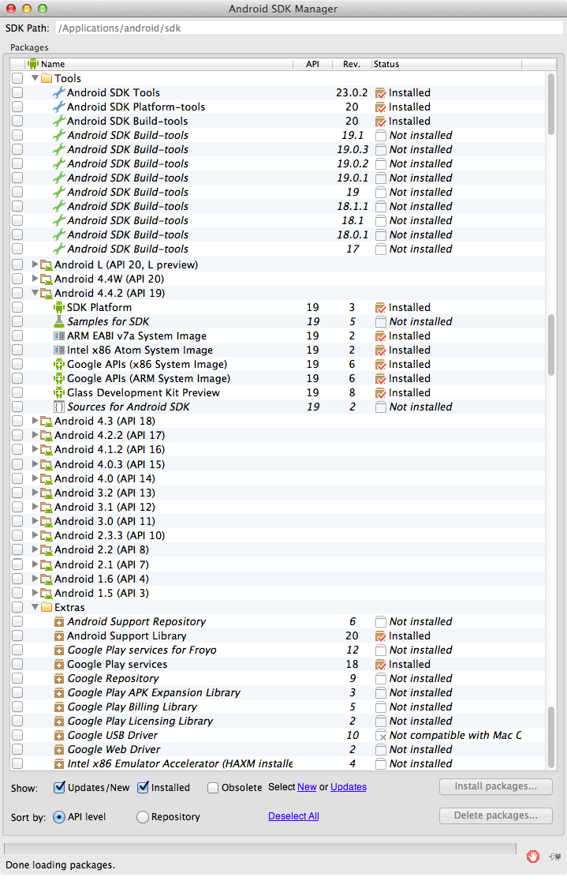Click the SDK Path field

coord(309,28)
